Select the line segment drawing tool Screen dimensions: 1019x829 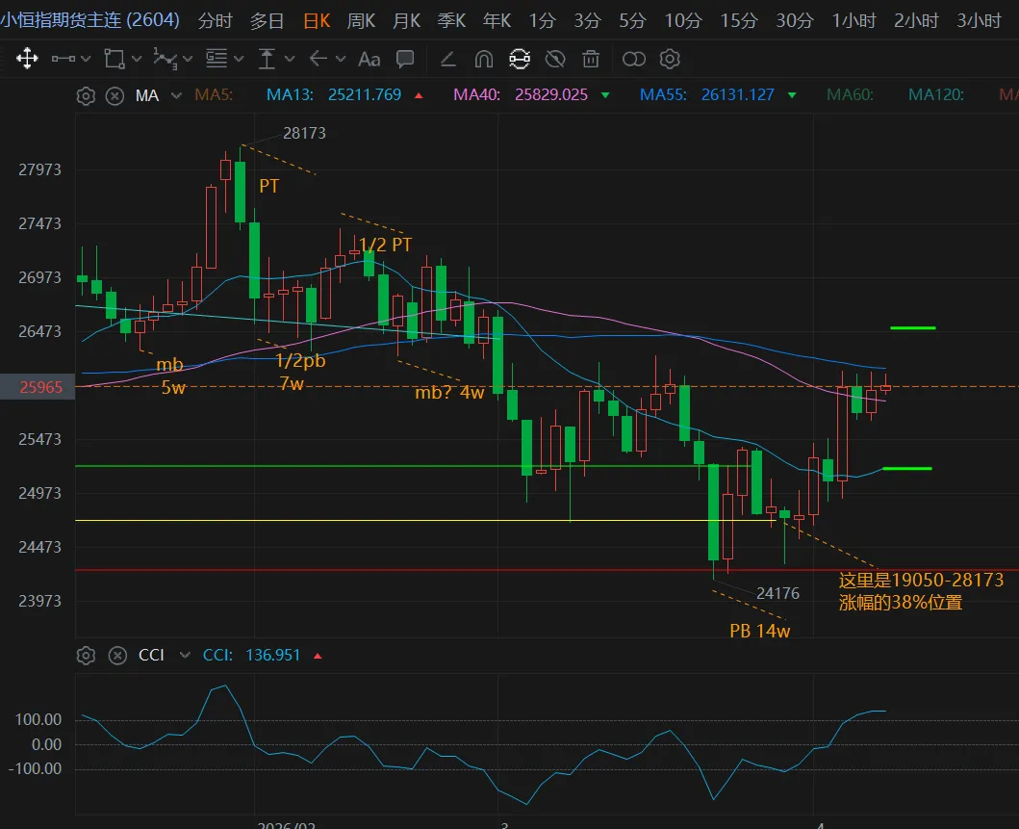64,59
